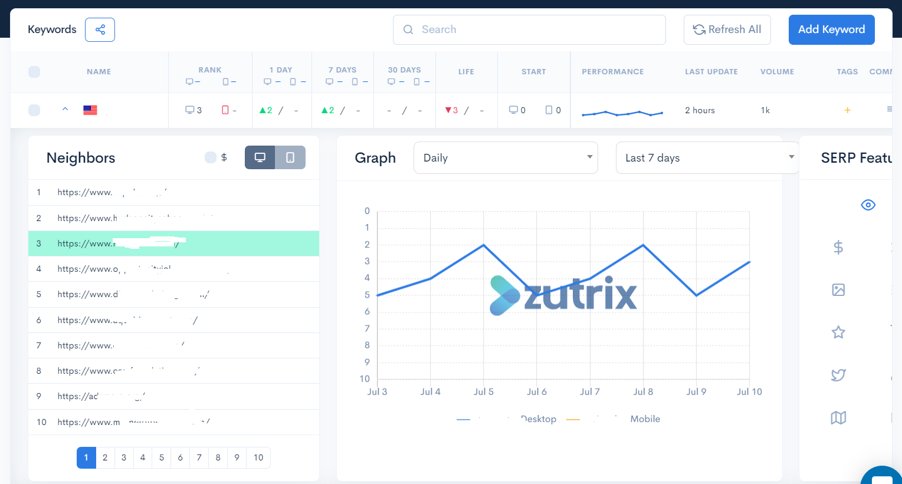The image size is (902, 484).
Task: Click the mobile icon under the RANK header
Action: tap(225, 81)
